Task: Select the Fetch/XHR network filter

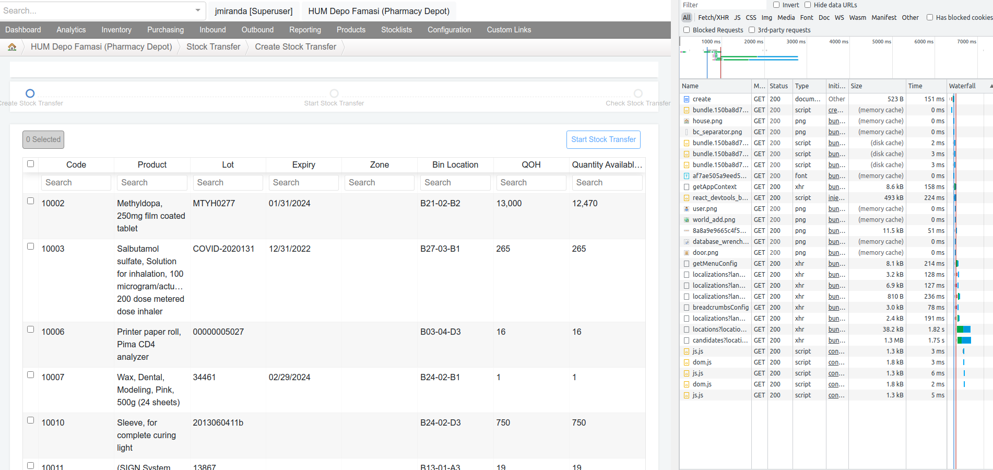Action: point(713,17)
